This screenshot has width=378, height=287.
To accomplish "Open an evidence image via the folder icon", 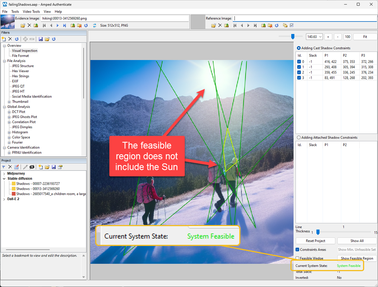I will pyautogui.click(x=23, y=25).
